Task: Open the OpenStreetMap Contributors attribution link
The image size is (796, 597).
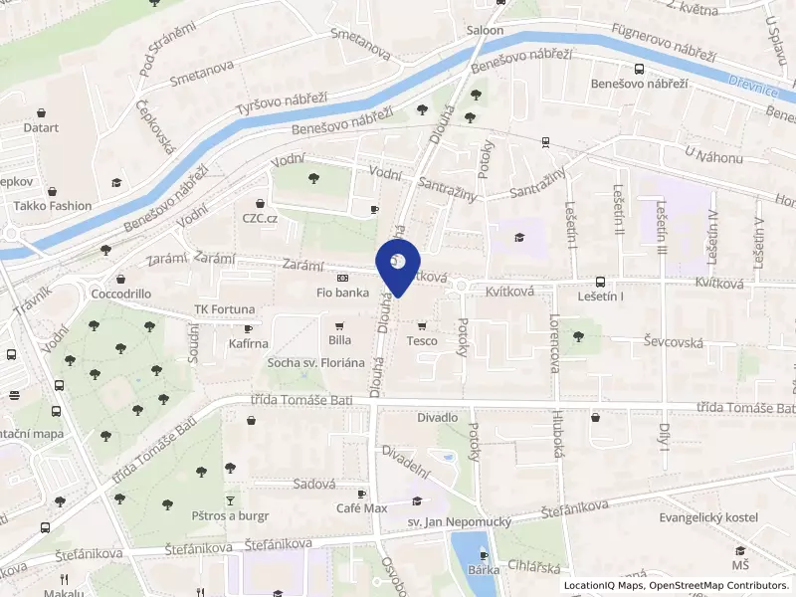Action: pos(718,585)
